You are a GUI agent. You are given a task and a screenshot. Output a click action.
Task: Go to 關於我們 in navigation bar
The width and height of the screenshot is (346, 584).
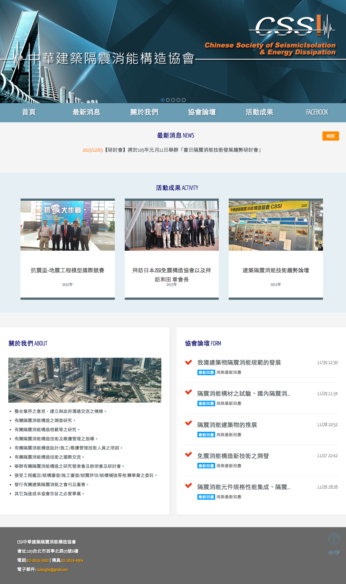[144, 112]
